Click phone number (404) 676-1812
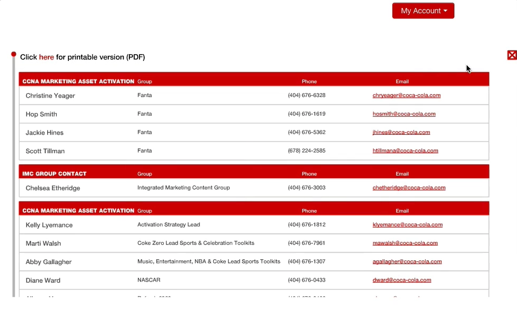Viewport: 517px width, 325px height. (306, 224)
